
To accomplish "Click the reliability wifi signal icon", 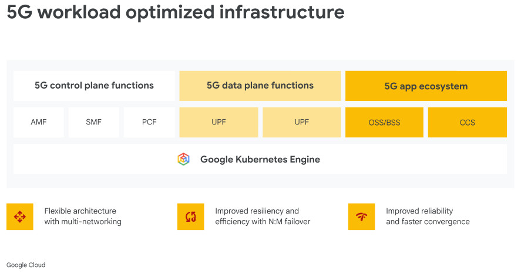I will (x=361, y=217).
